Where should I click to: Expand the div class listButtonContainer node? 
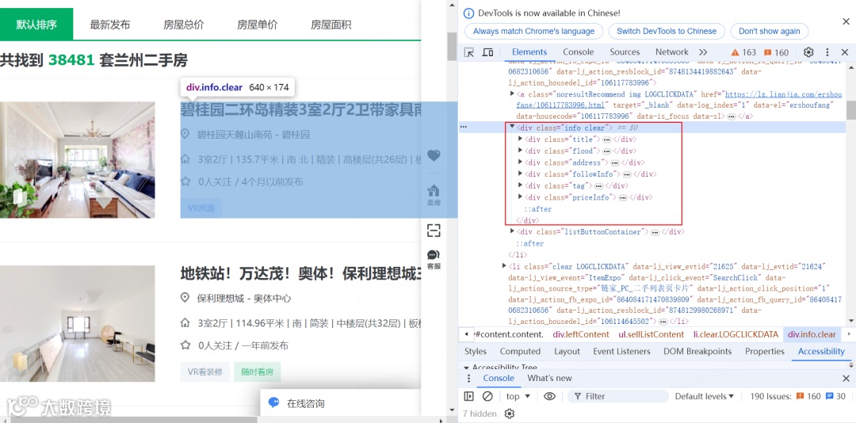pos(512,231)
